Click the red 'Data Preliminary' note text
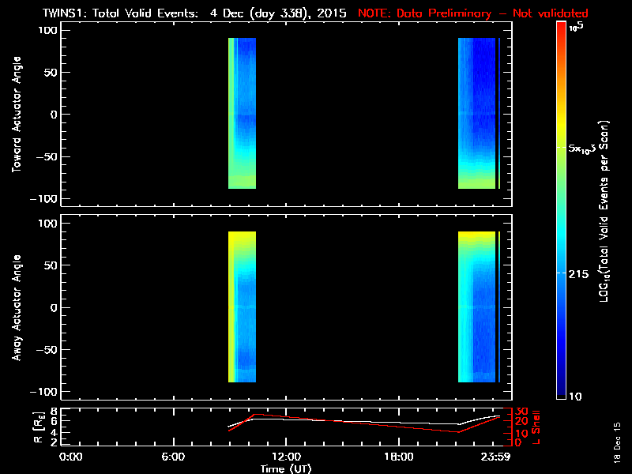This screenshot has width=632, height=474. (x=474, y=13)
